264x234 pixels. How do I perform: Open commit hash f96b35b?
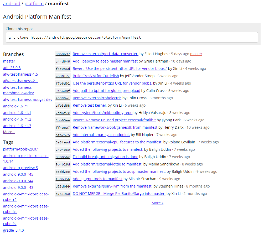pyautogui.click(x=63, y=179)
